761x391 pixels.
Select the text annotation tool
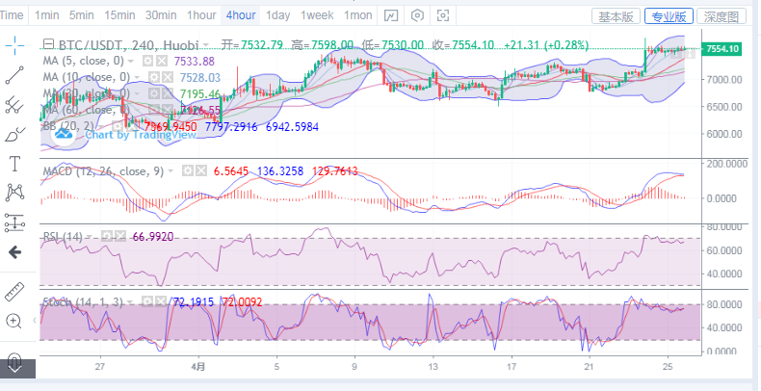[14, 164]
